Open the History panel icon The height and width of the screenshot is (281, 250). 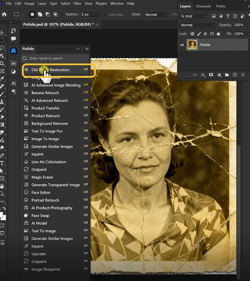point(13,31)
